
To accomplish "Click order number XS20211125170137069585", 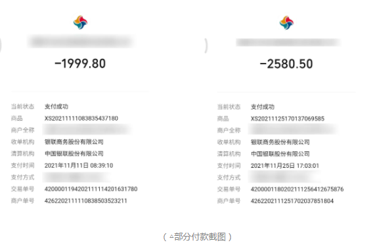I will (288, 119).
